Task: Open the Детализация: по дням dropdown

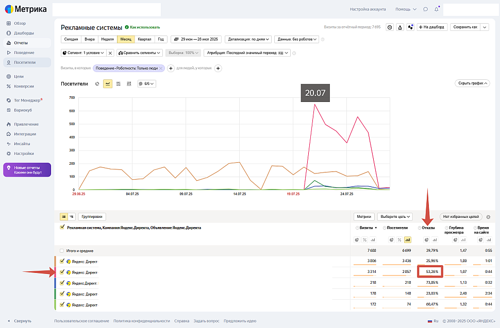Action: pos(248,39)
